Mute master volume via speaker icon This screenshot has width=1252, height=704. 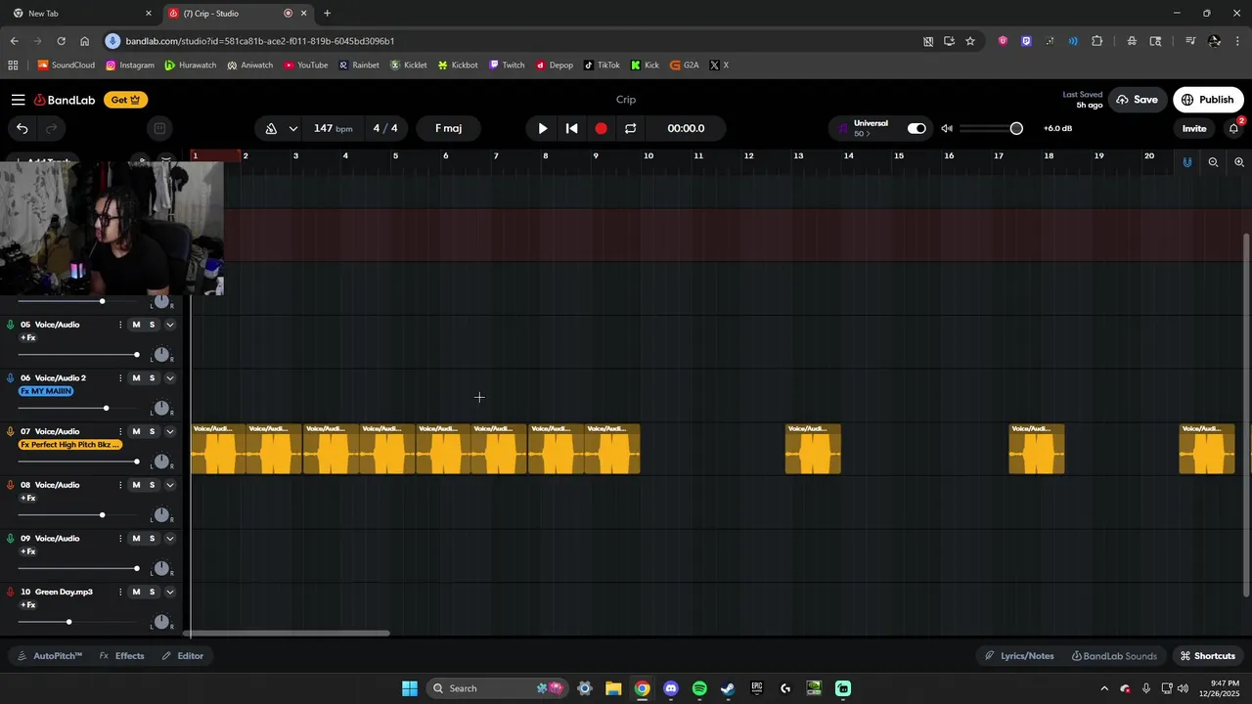click(x=947, y=128)
